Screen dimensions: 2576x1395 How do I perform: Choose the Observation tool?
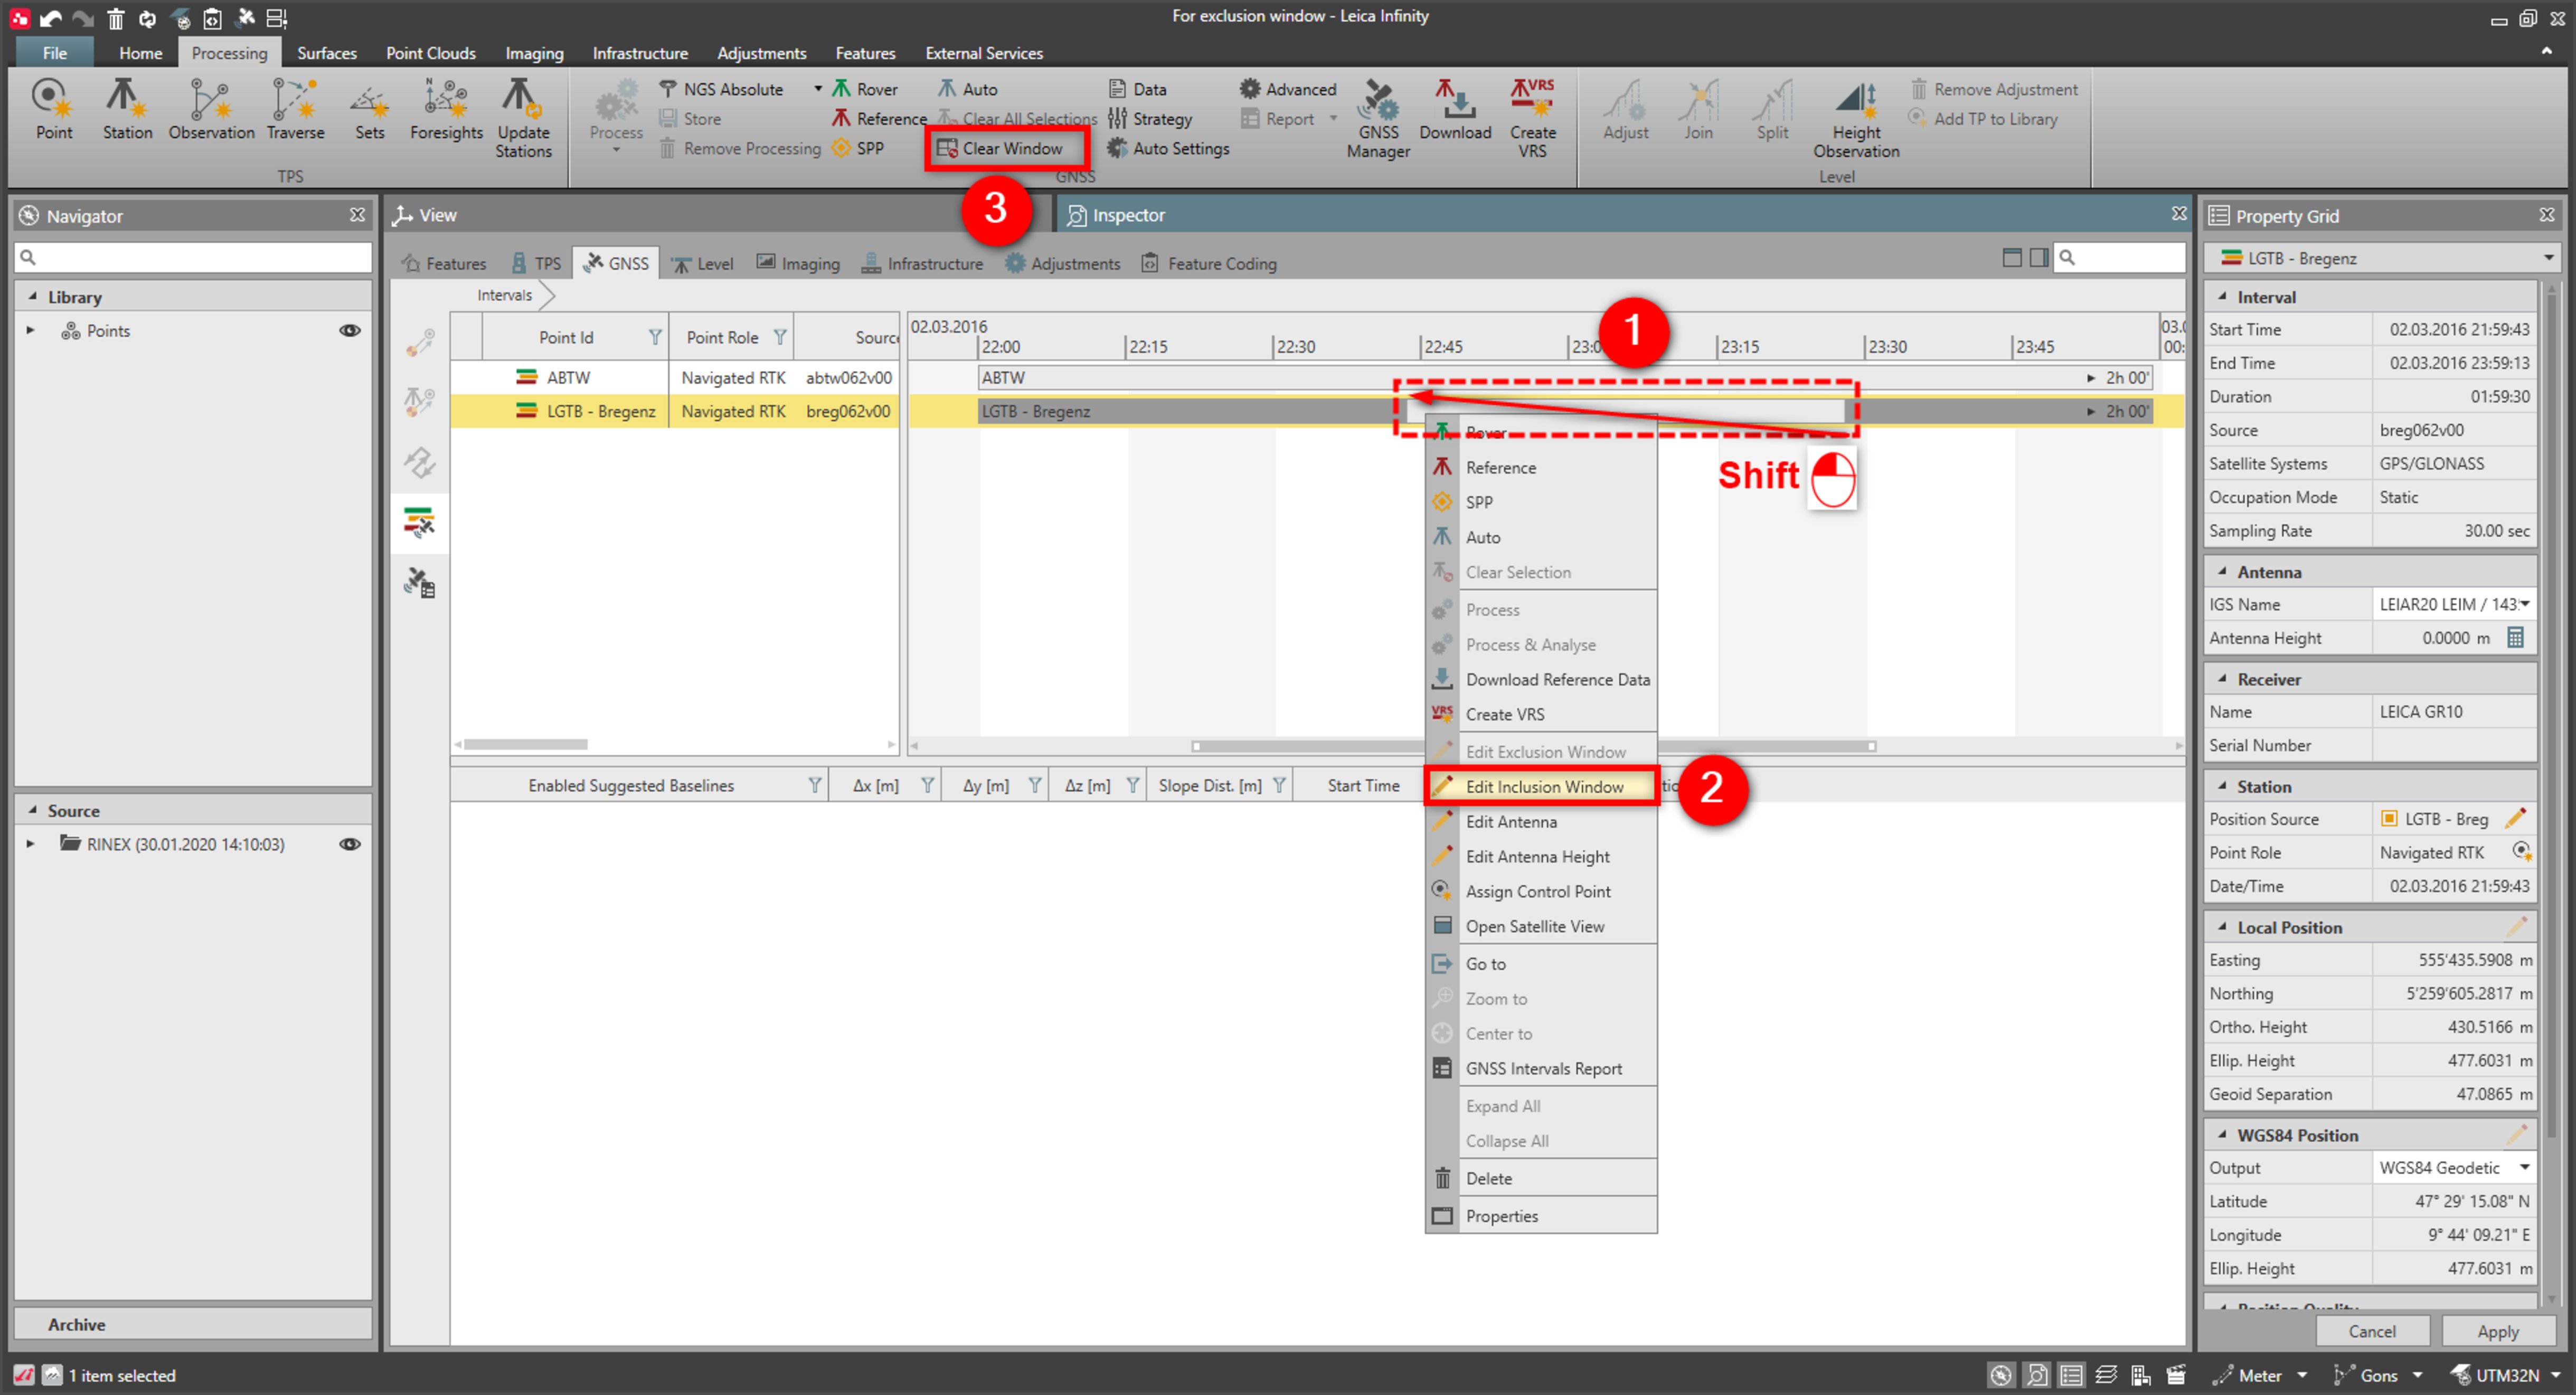click(x=211, y=110)
